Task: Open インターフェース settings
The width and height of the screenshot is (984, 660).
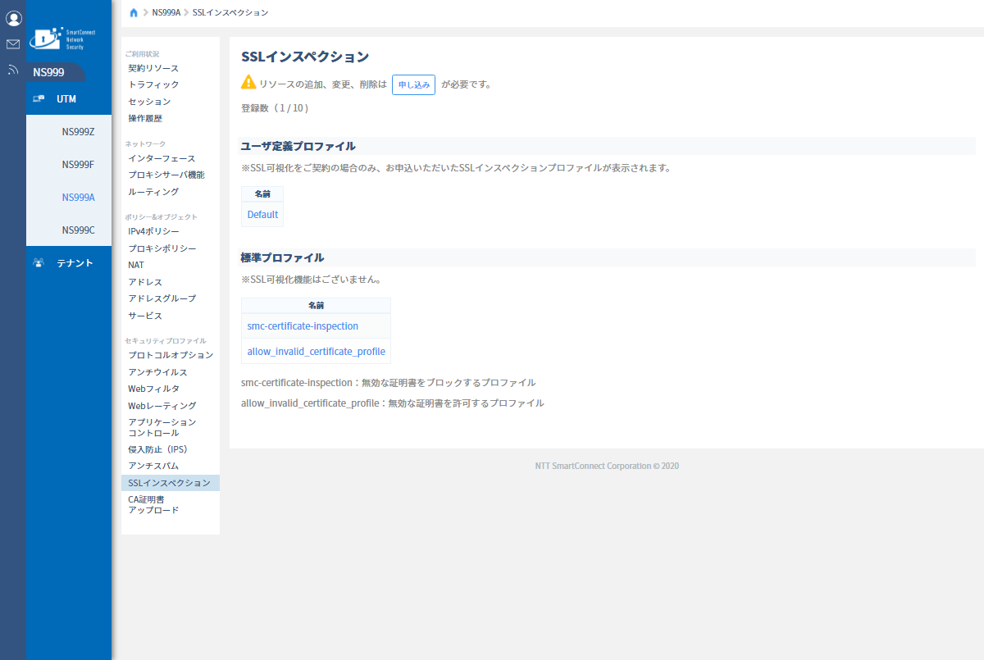Action: (162, 158)
